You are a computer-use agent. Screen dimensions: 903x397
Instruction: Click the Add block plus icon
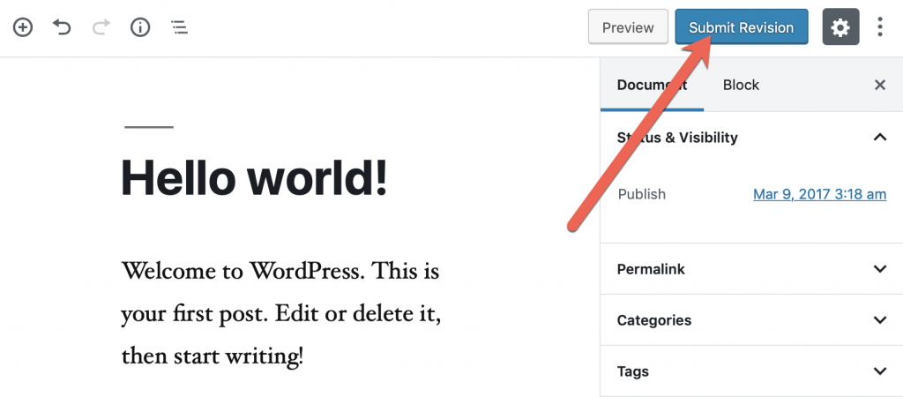23,27
